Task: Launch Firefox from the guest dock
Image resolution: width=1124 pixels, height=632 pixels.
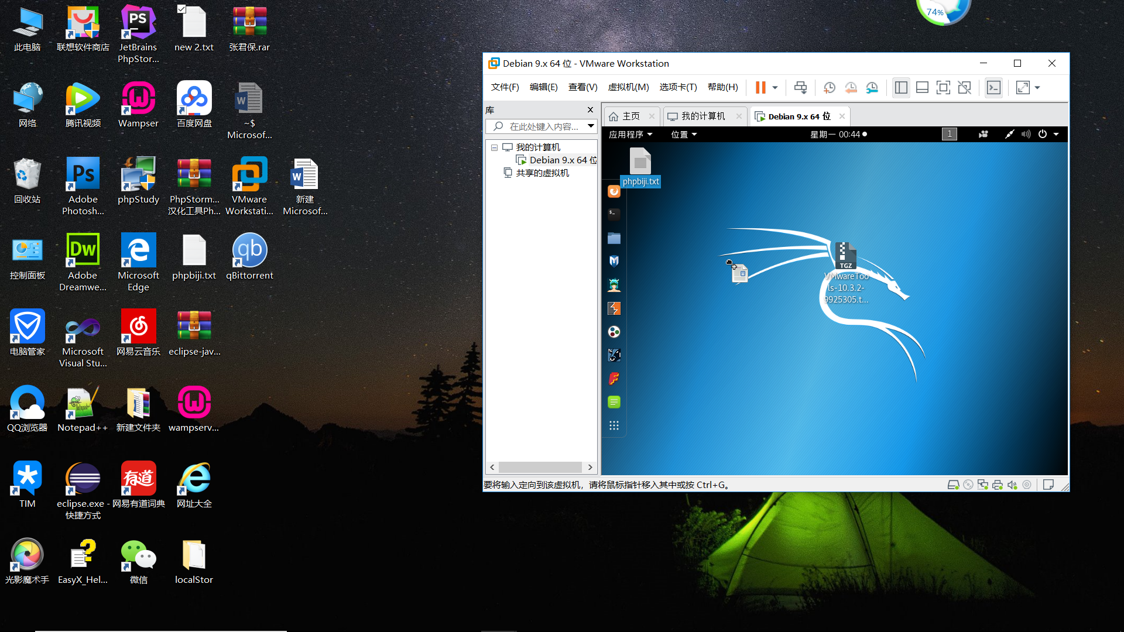Action: (x=614, y=191)
